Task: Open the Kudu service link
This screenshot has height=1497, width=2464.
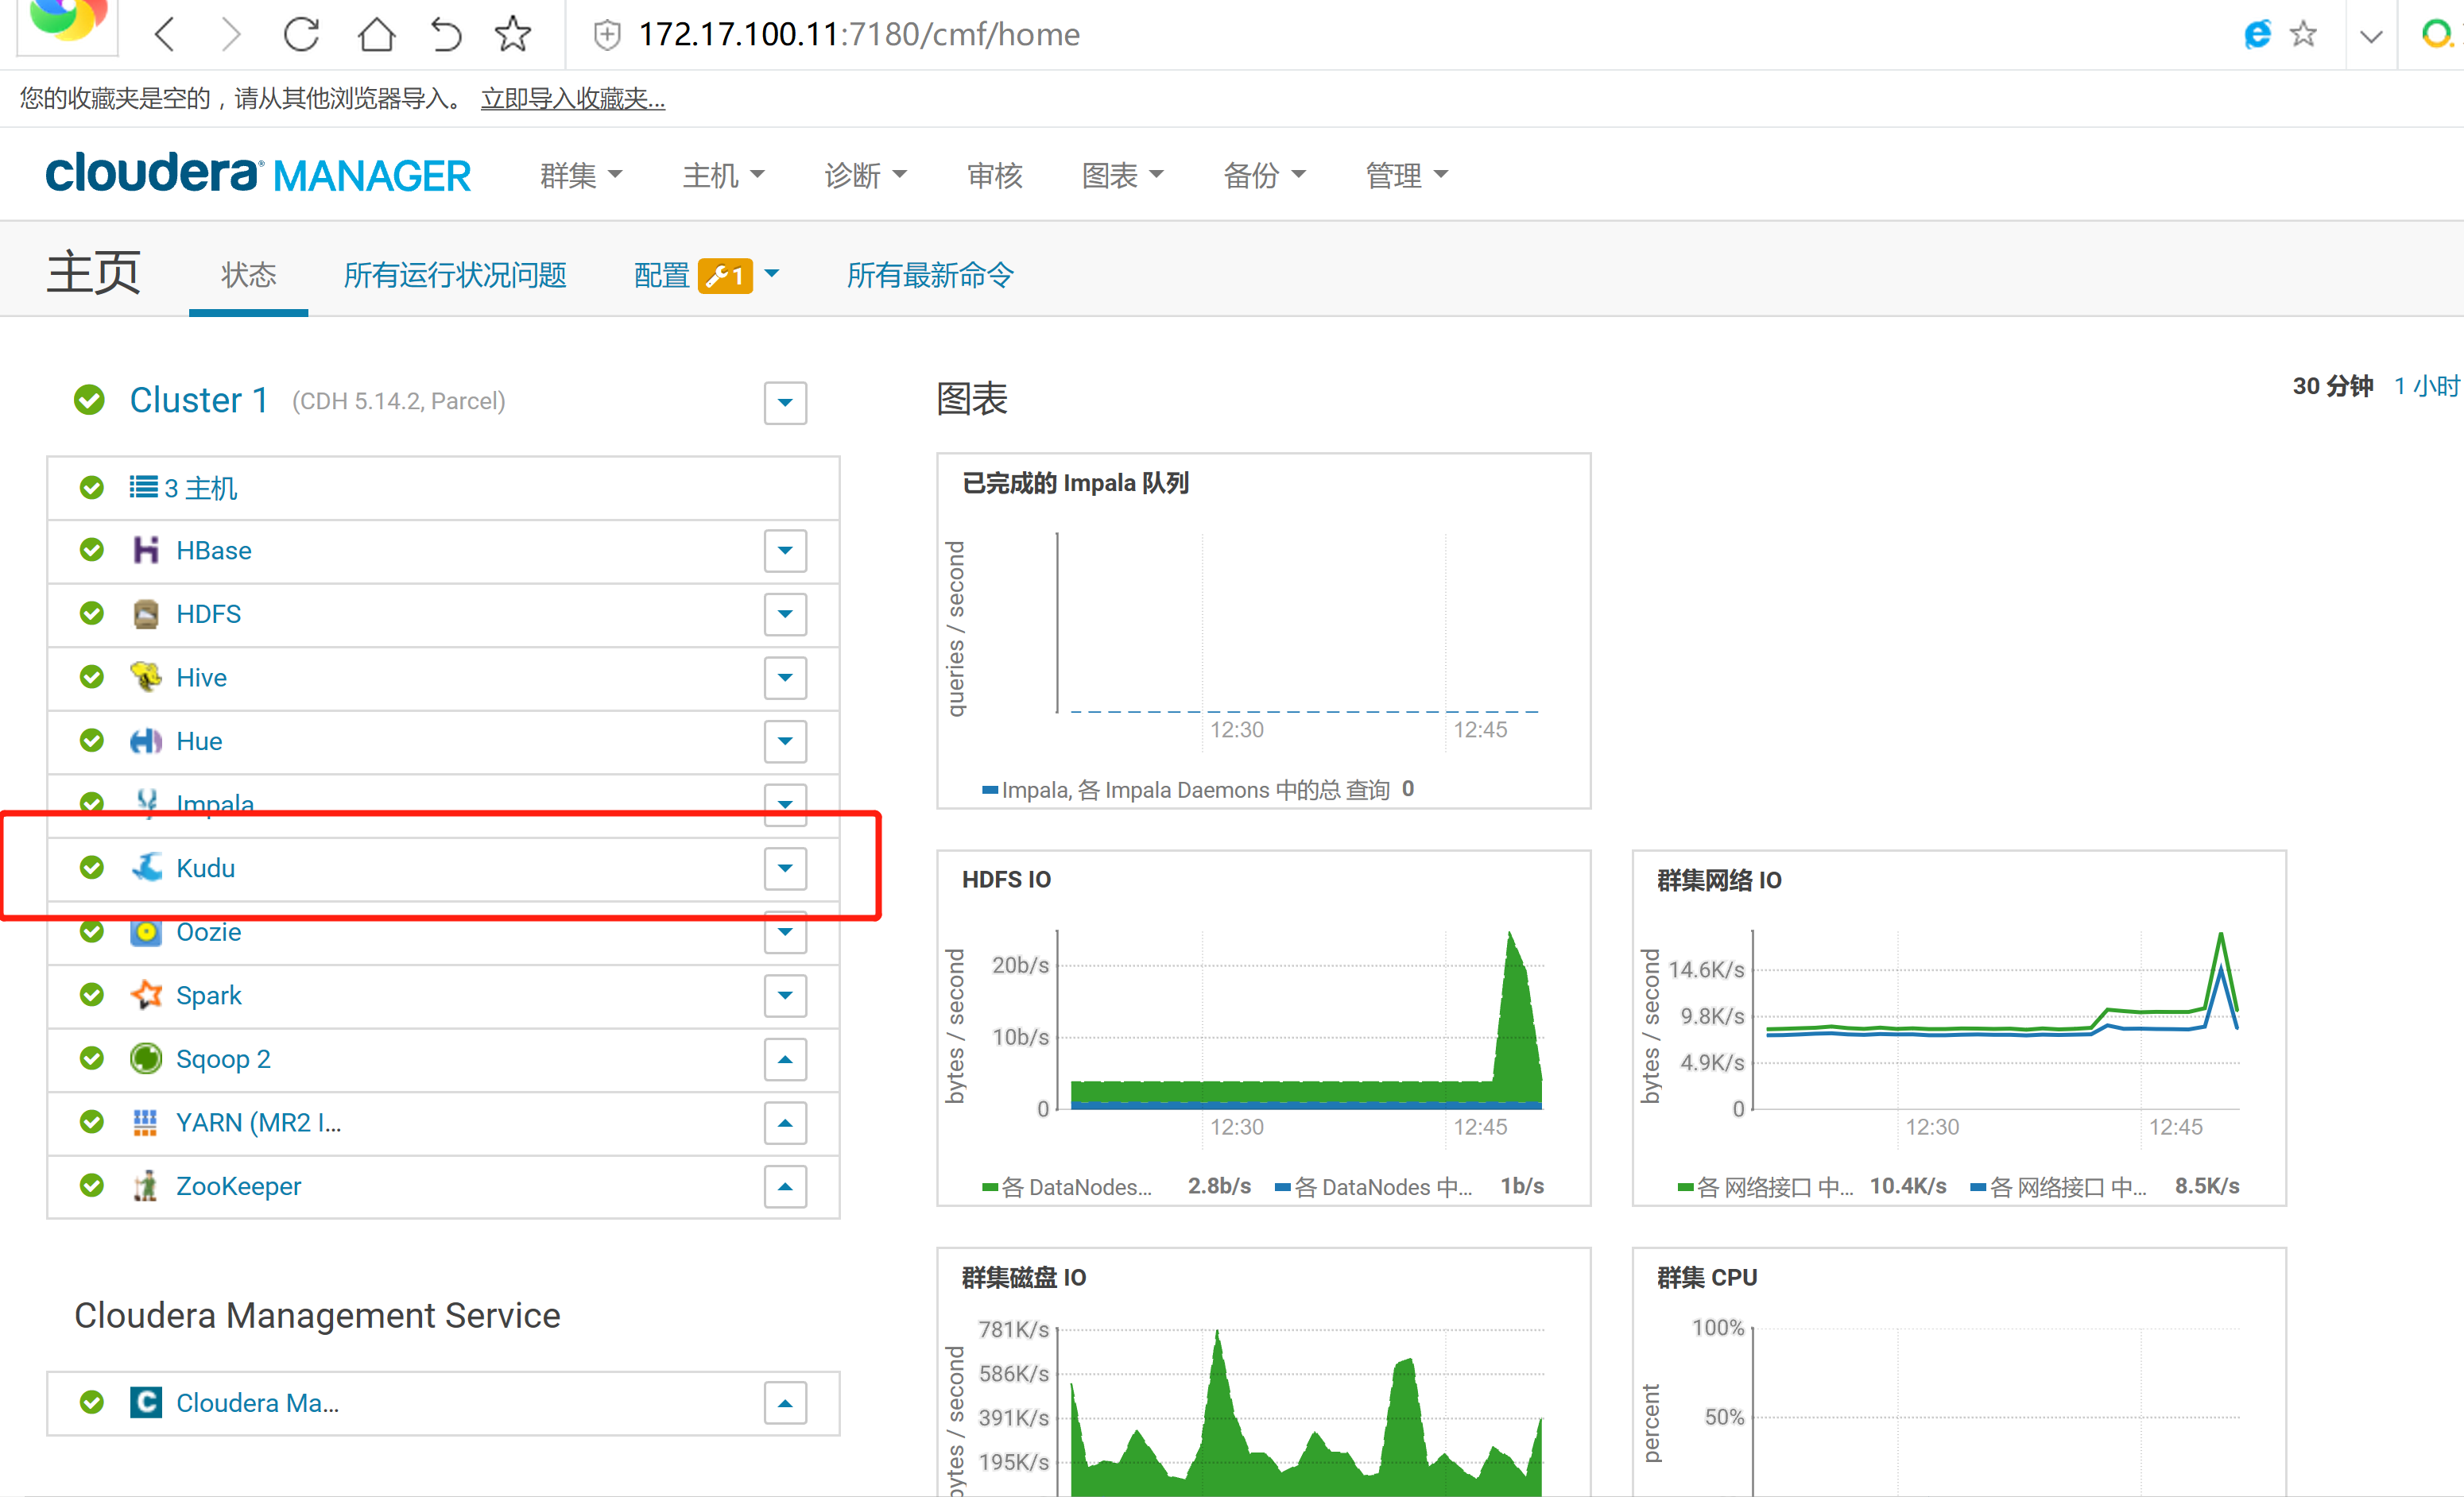Action: [206, 868]
